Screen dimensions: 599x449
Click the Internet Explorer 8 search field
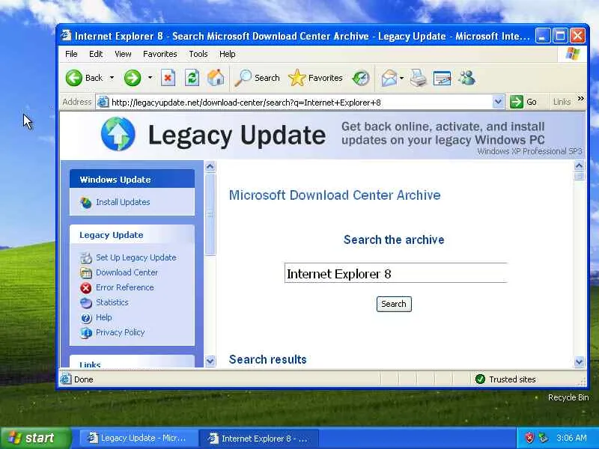396,273
